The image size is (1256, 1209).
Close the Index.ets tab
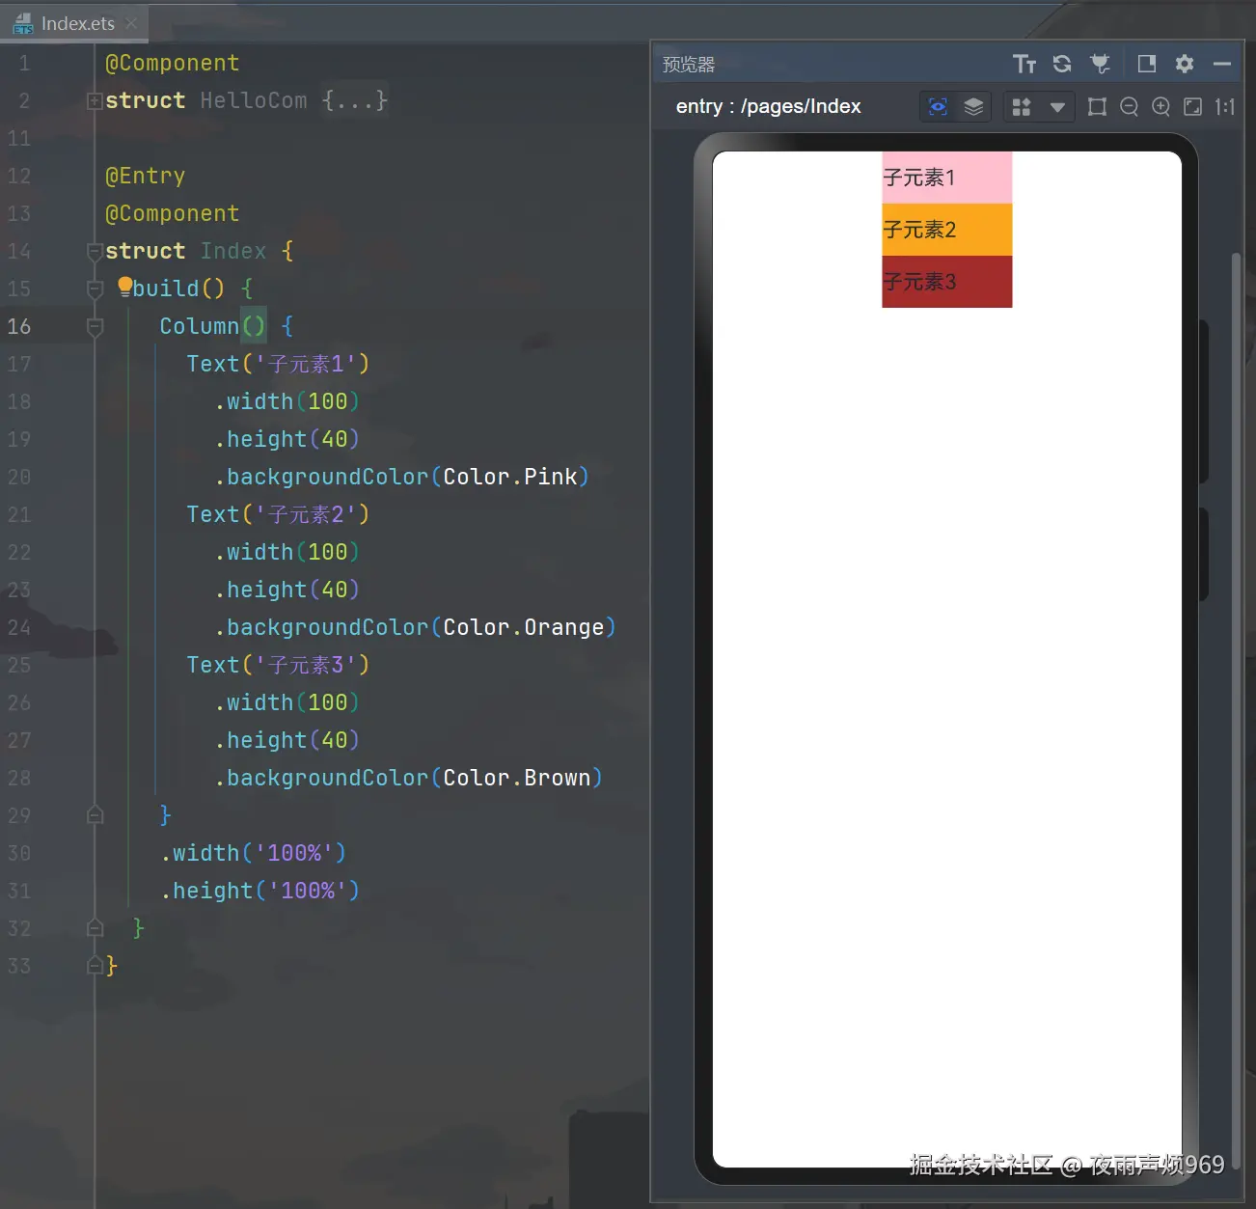pos(131,23)
